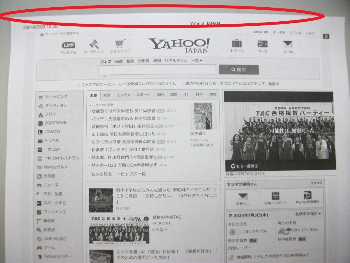Click the もっと見る link
Viewport: 350px width, 263px height.
(101, 174)
